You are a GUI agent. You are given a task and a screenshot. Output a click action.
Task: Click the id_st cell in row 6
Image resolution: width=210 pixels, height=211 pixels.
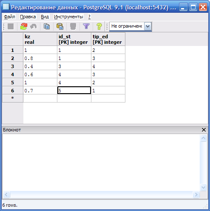click(x=74, y=91)
